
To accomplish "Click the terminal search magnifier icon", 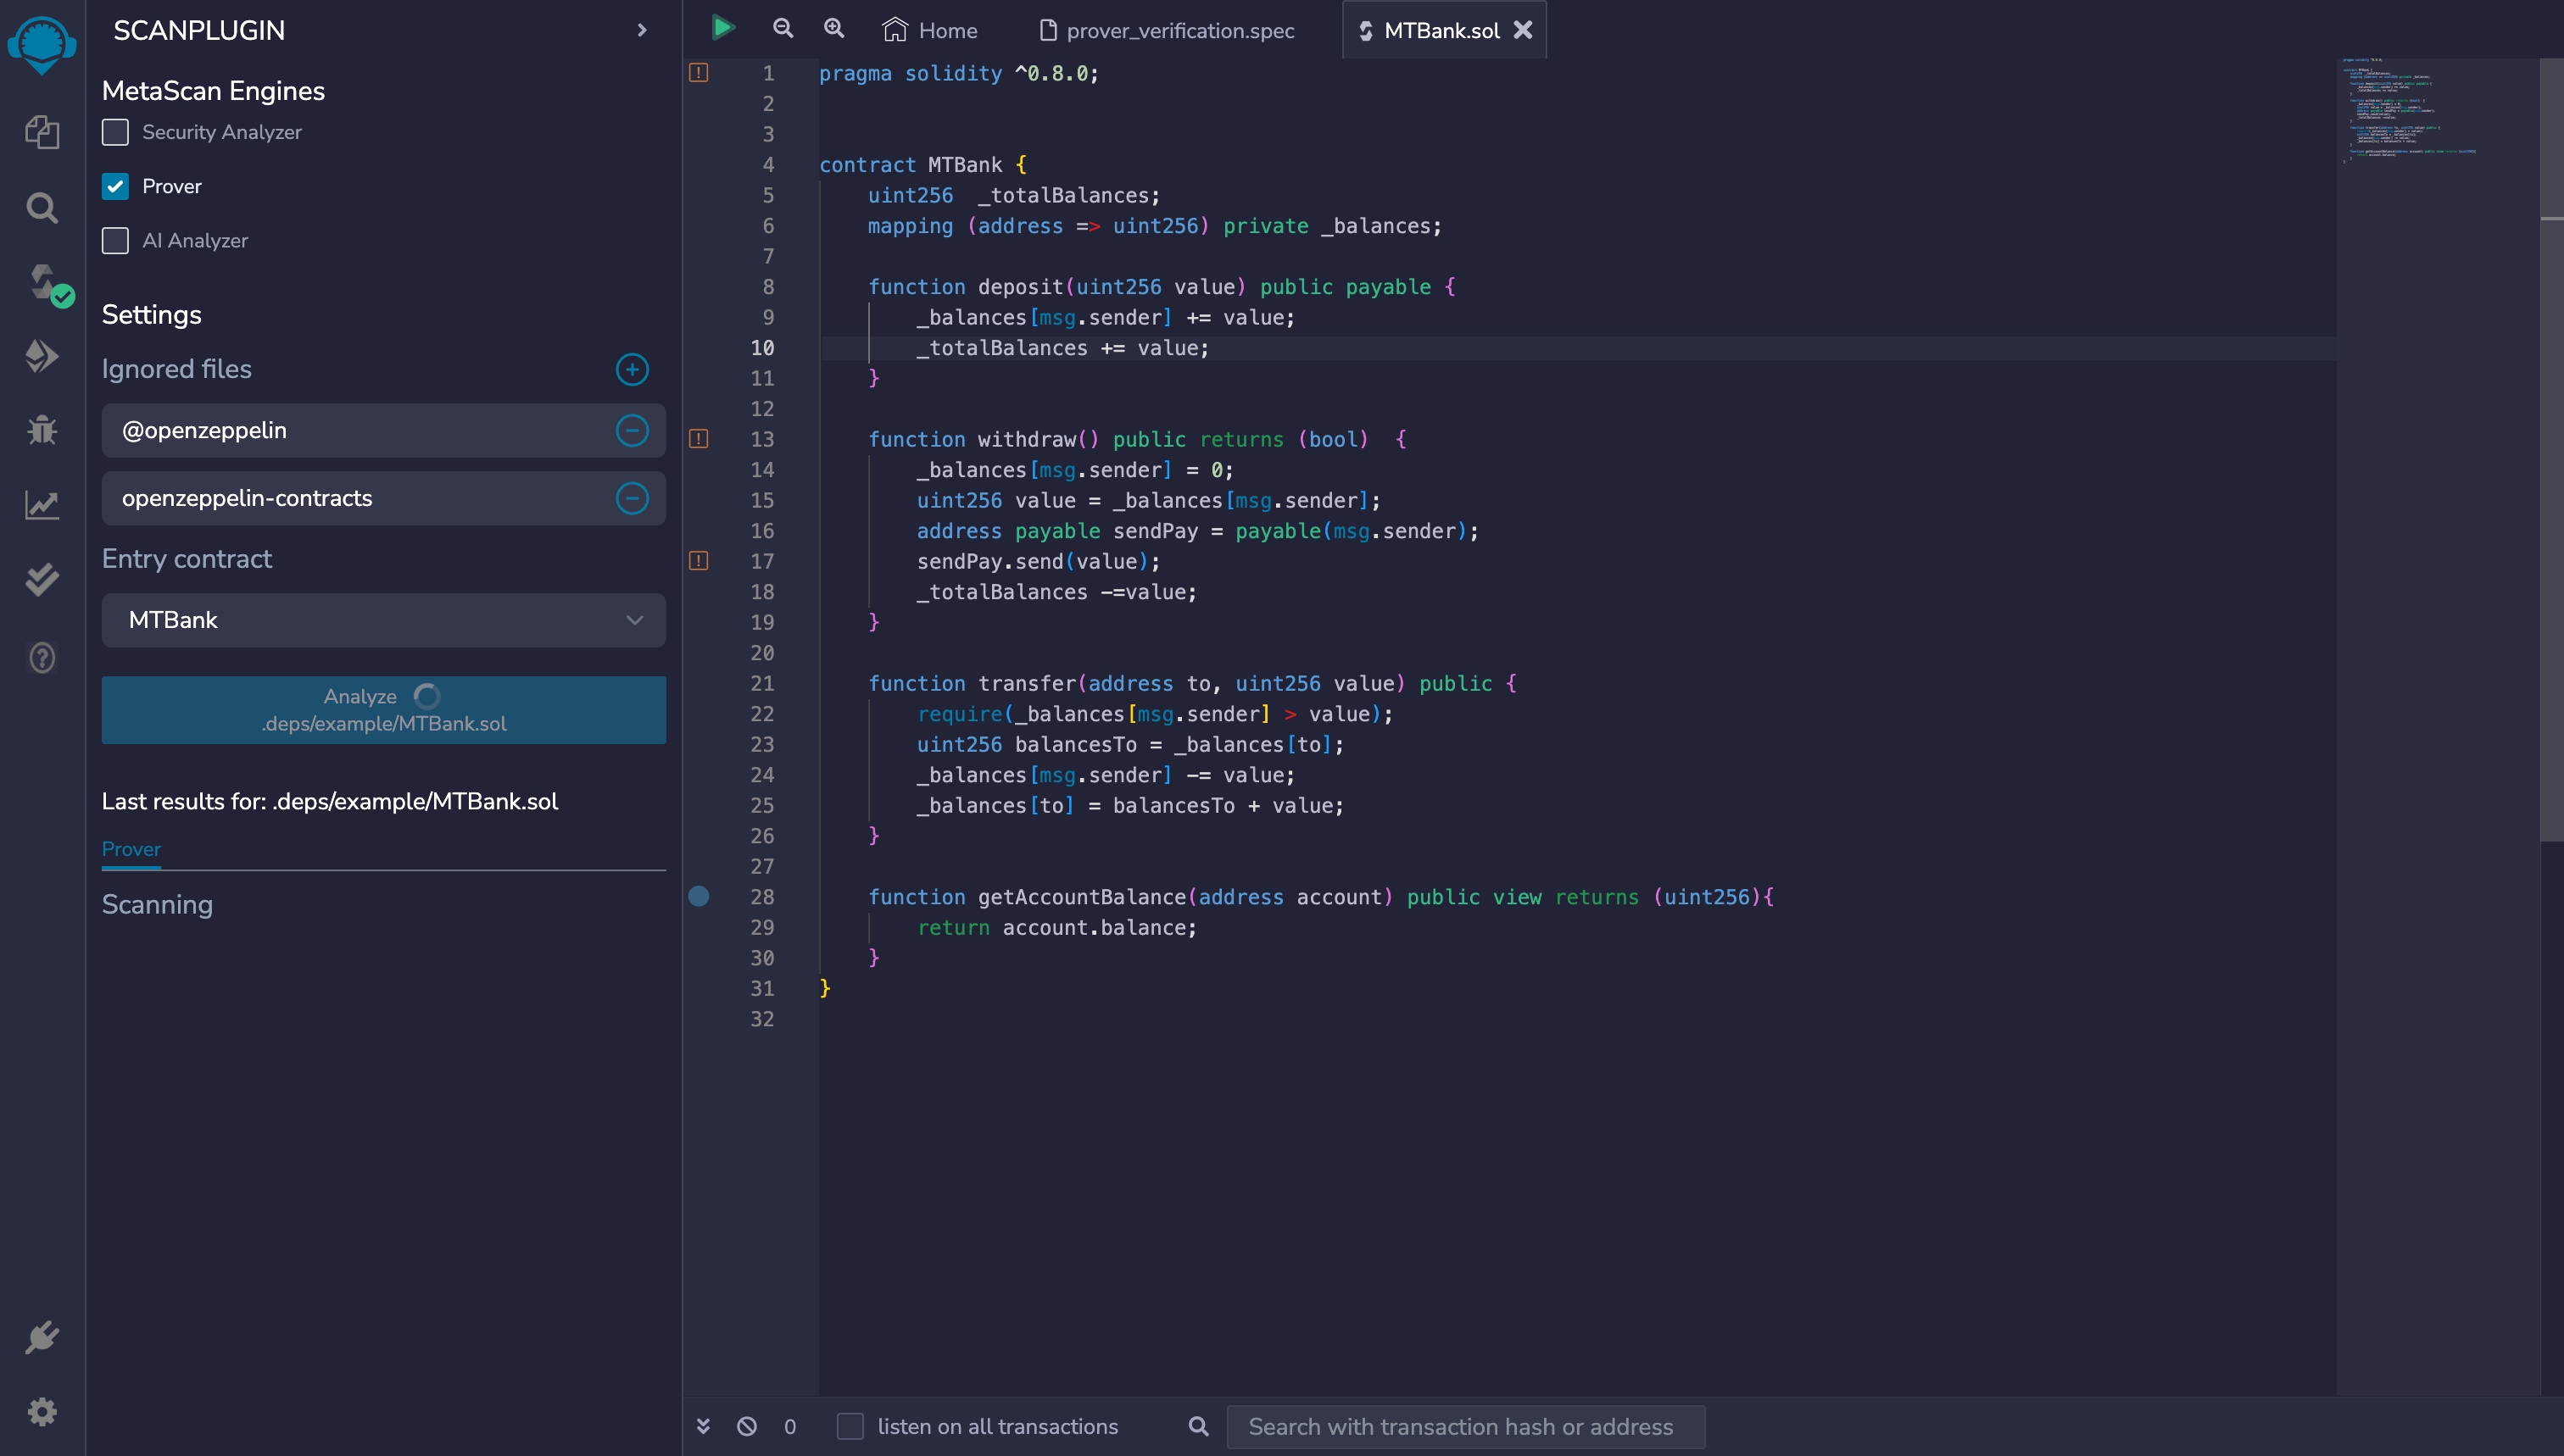I will [1198, 1427].
